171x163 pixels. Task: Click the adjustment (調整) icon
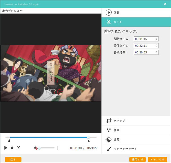click(x=109, y=139)
